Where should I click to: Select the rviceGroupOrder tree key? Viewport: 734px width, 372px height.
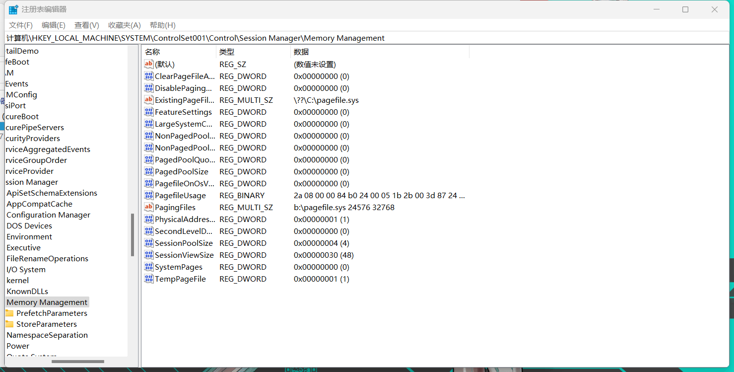click(36, 160)
